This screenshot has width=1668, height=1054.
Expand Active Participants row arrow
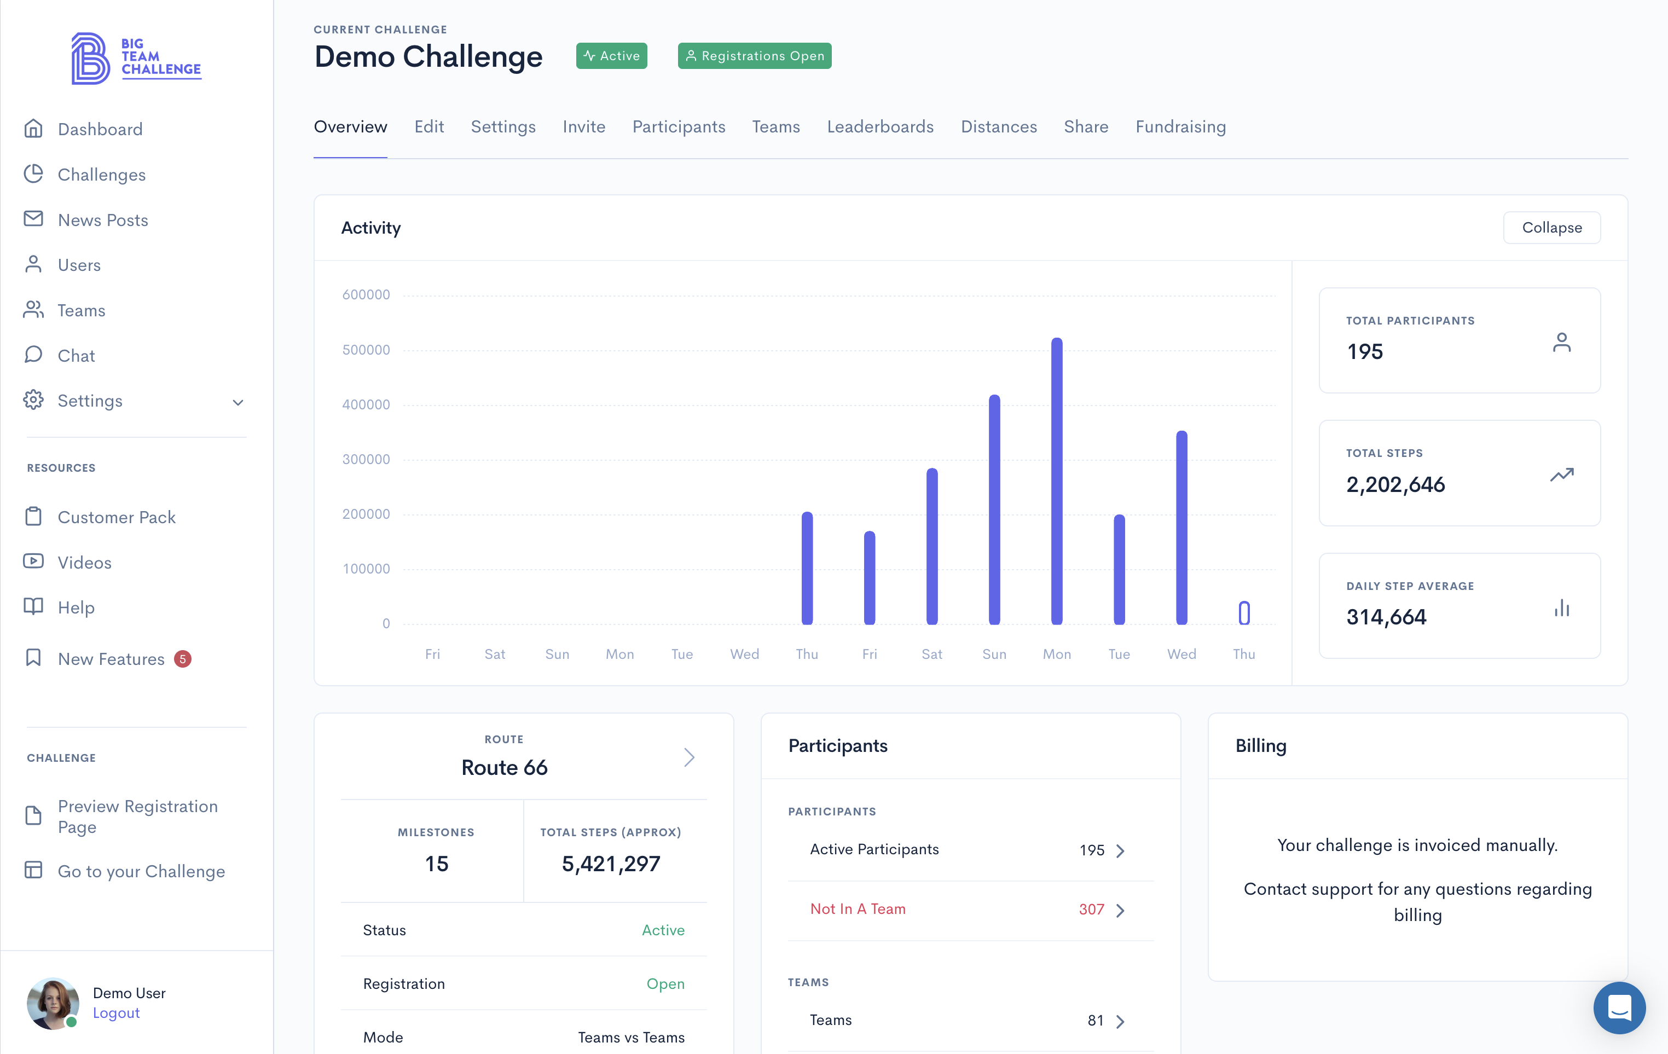point(1120,850)
